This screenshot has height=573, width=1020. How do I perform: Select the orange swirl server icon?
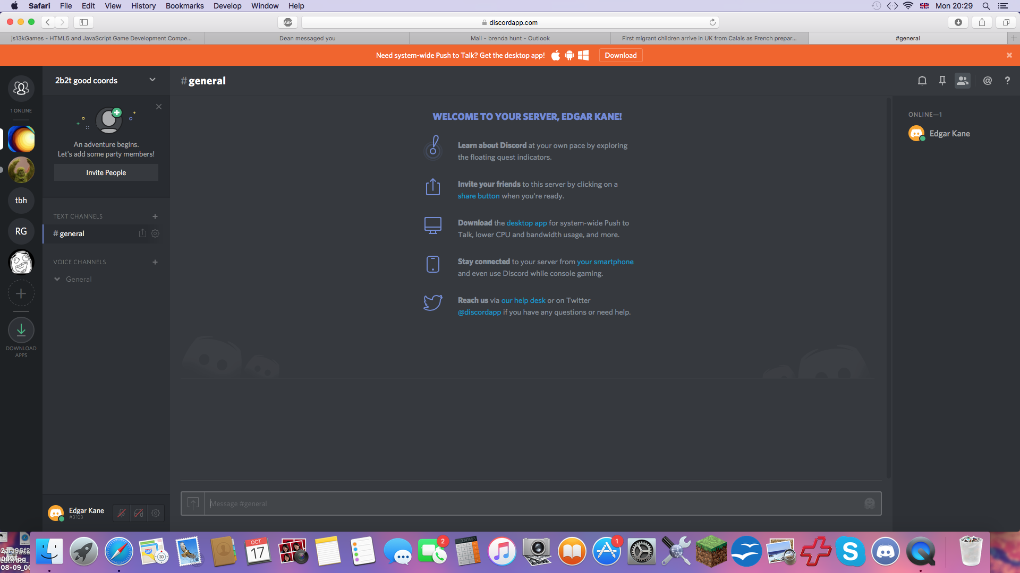coord(21,139)
